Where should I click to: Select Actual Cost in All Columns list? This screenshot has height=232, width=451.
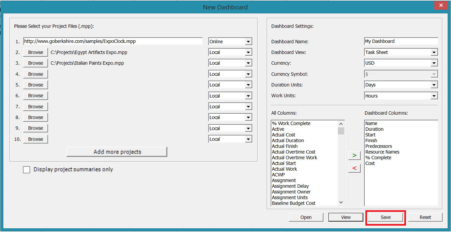[x=283, y=134]
